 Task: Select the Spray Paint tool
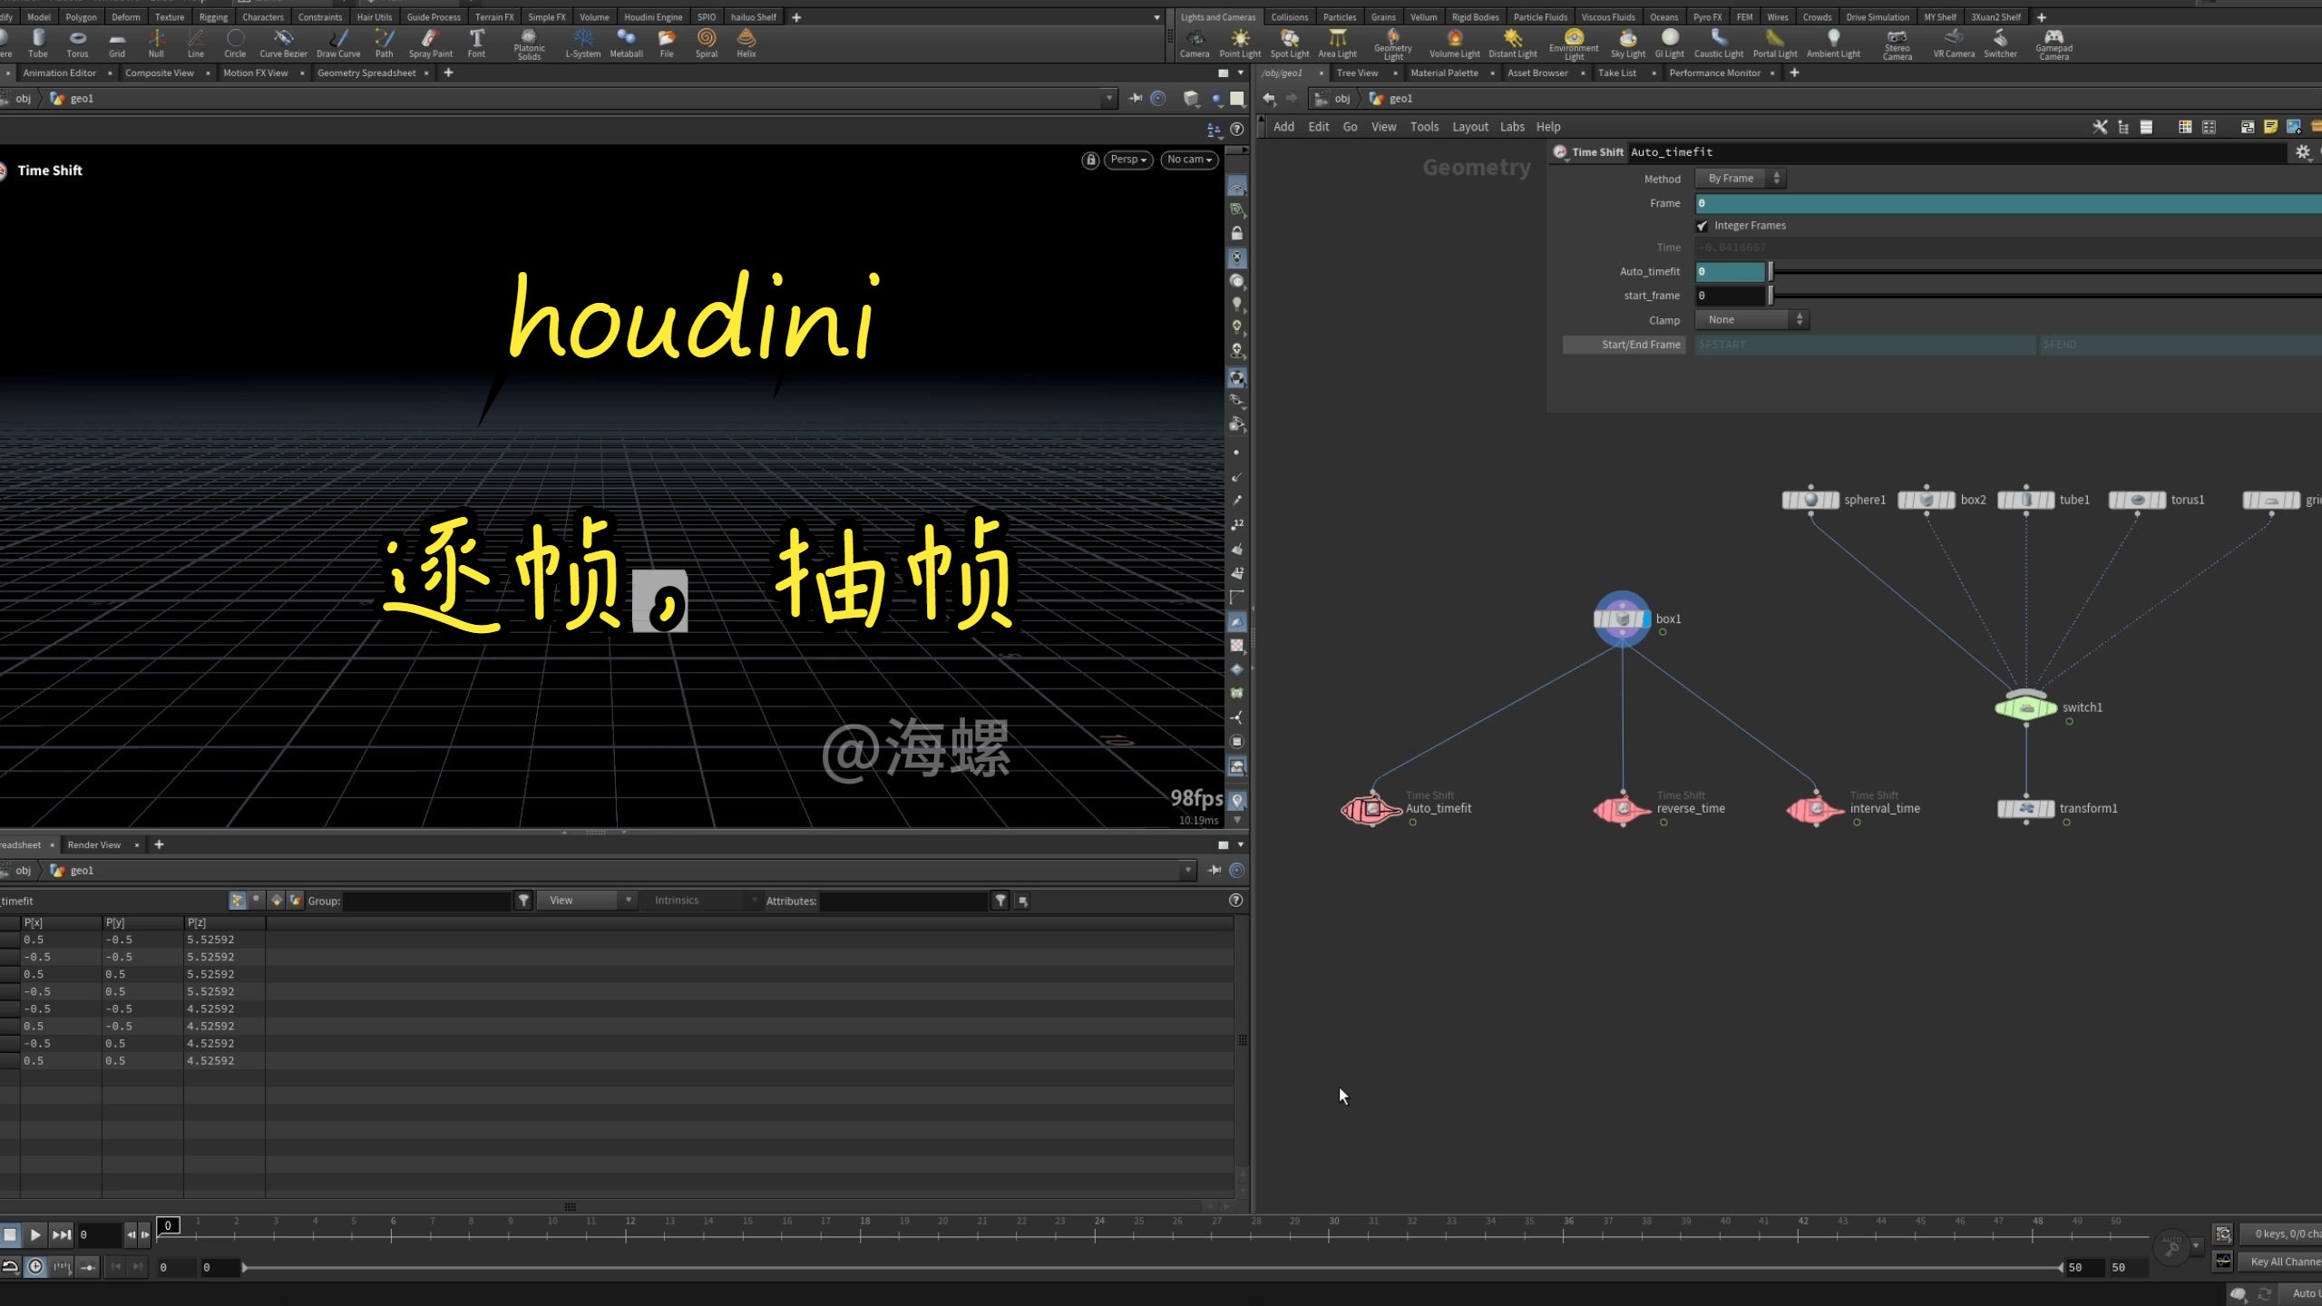[x=430, y=43]
